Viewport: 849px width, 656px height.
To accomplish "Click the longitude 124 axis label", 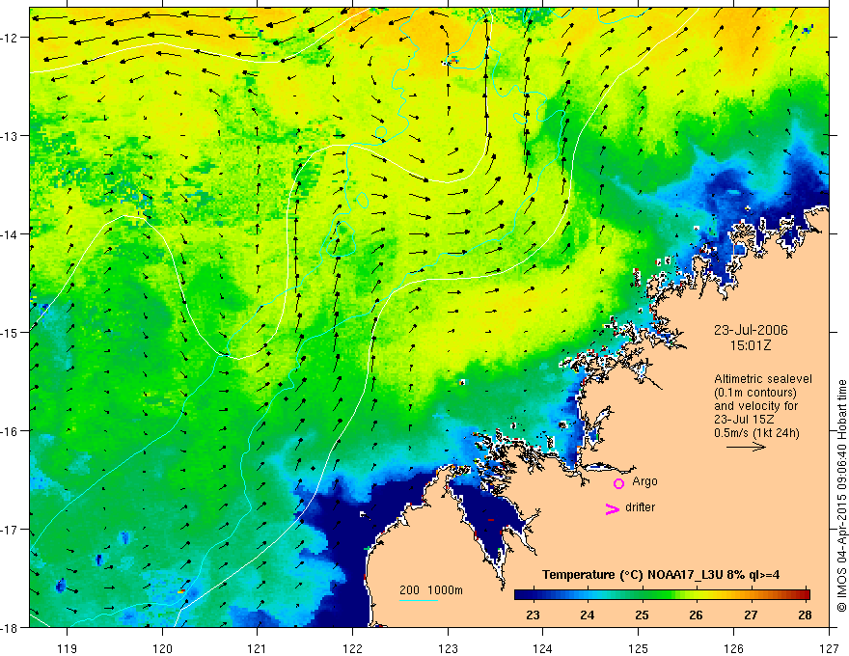I will [x=543, y=648].
